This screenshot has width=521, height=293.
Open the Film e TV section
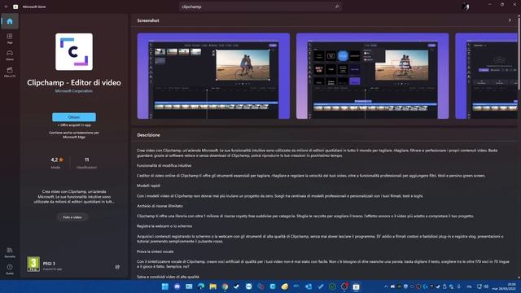point(10,72)
